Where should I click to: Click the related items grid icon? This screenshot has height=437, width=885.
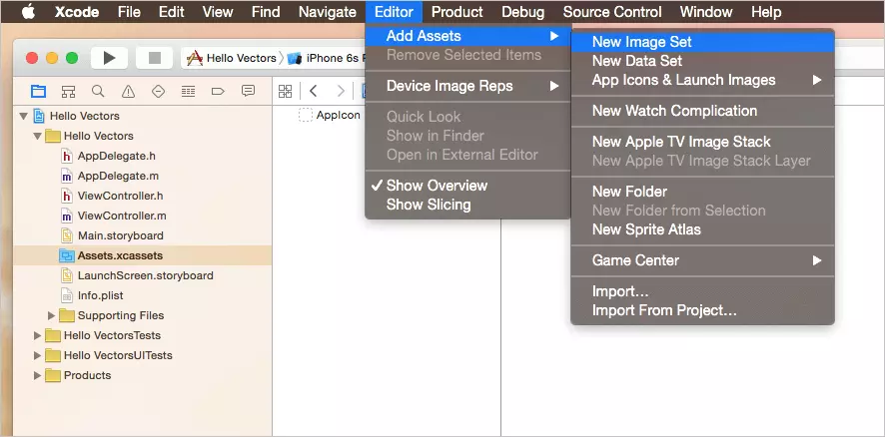(x=285, y=92)
